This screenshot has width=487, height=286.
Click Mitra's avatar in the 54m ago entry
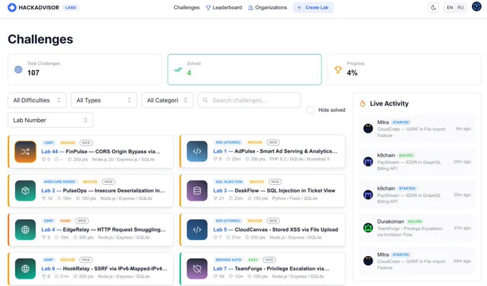click(368, 260)
